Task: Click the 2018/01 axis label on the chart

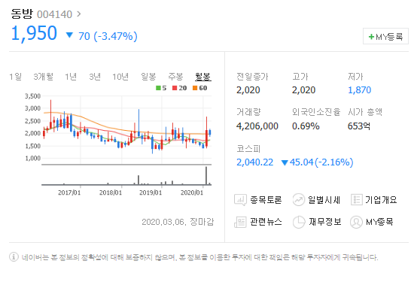Action: (111, 193)
